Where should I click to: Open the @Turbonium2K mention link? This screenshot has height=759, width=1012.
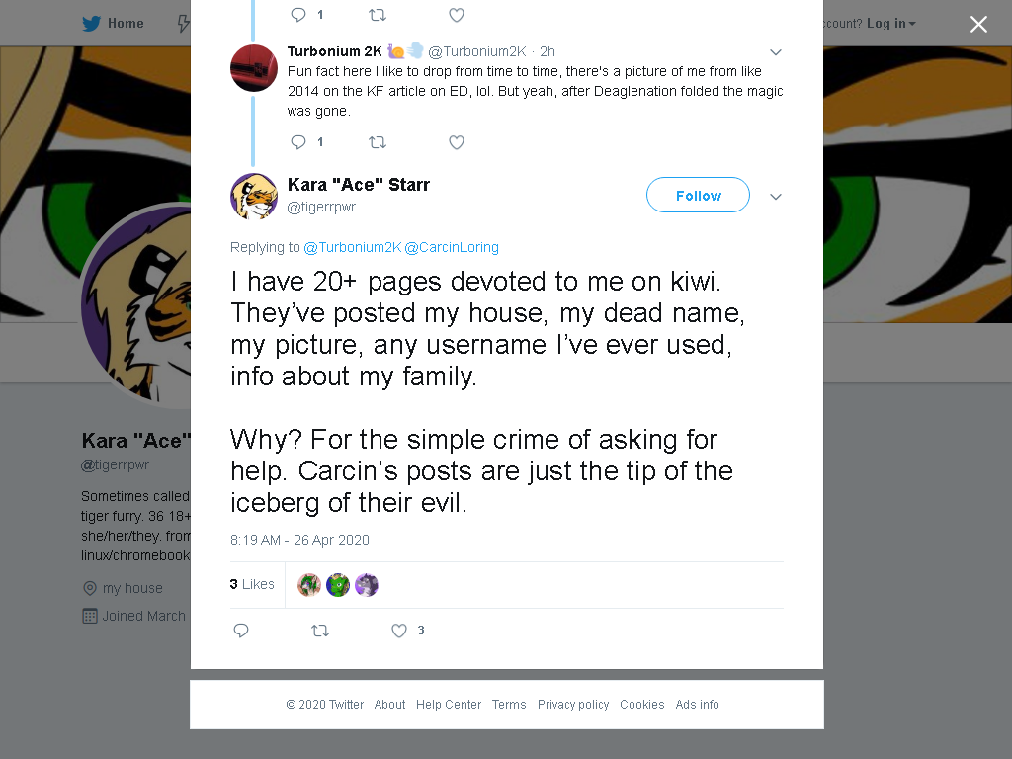(353, 247)
